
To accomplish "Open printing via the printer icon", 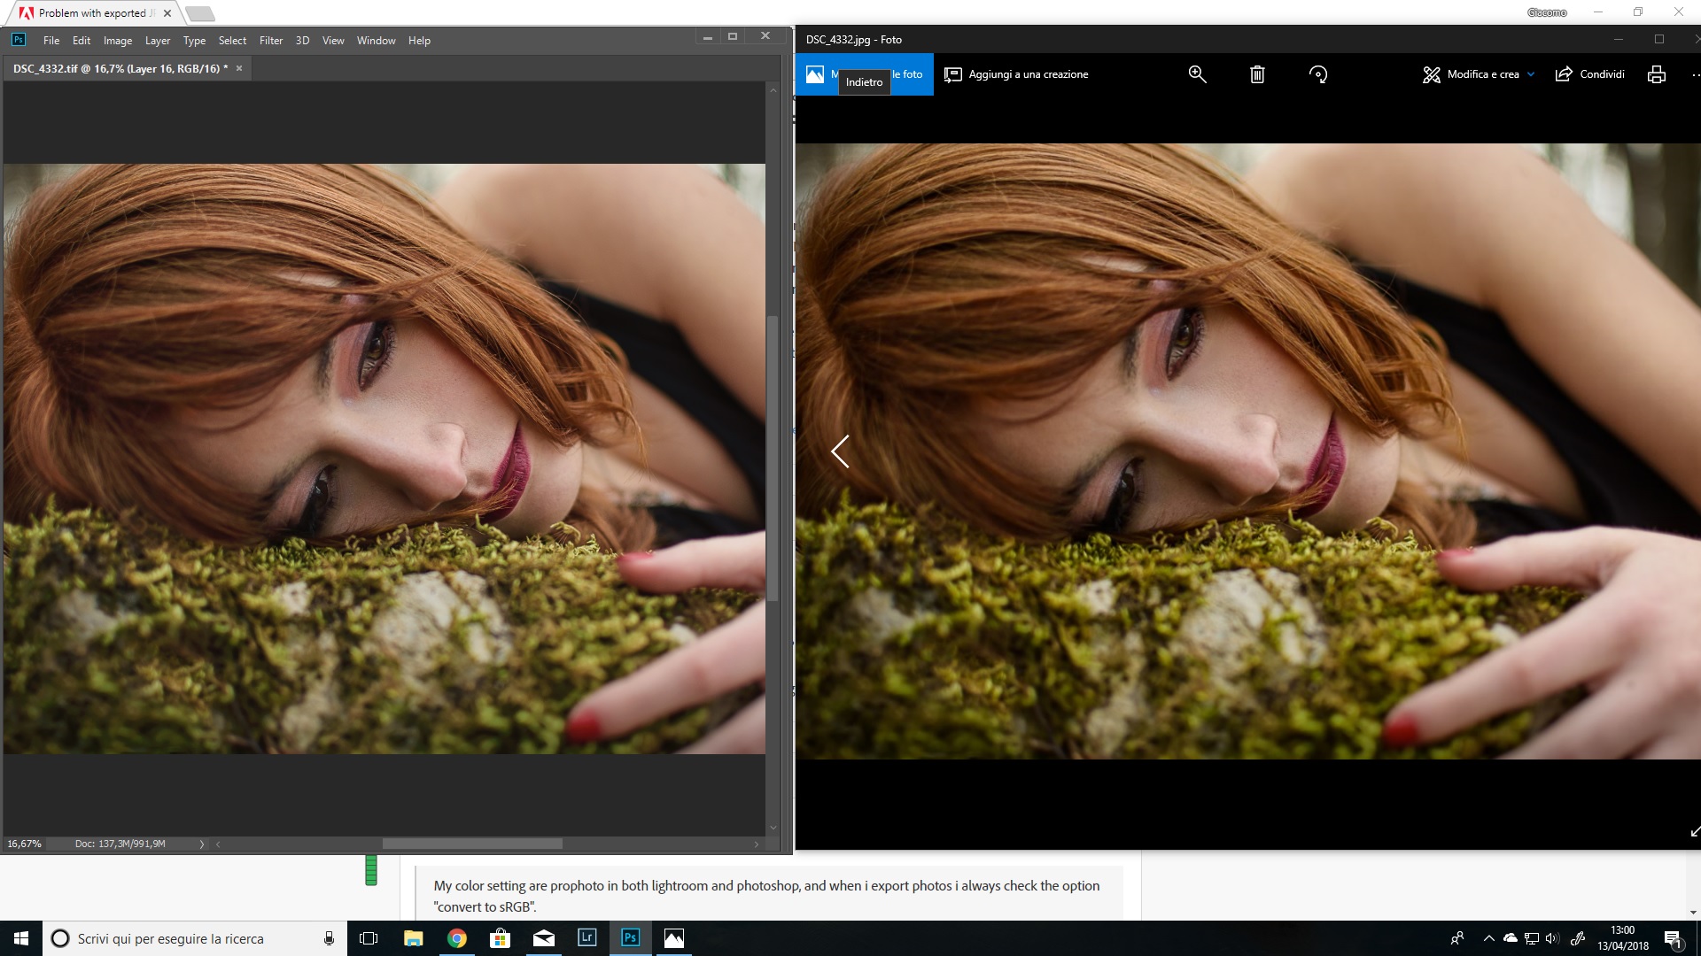I will click(x=1657, y=74).
